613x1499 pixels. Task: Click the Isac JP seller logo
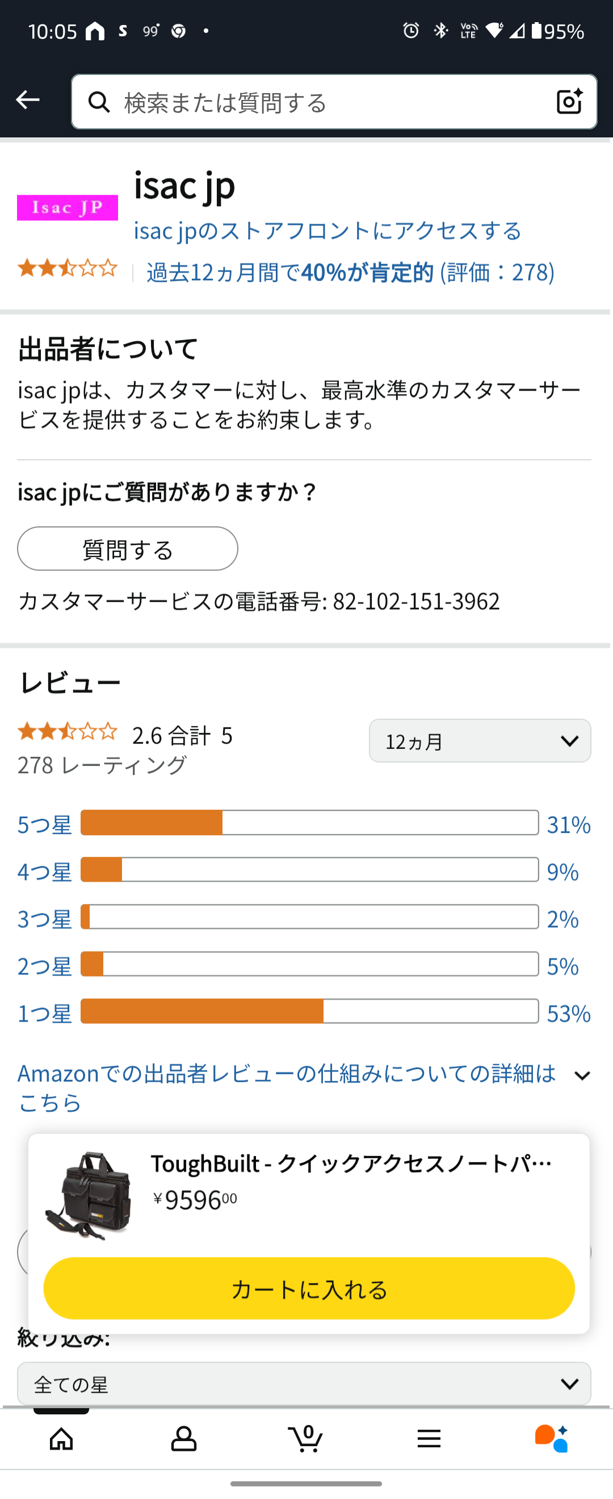tap(68, 208)
